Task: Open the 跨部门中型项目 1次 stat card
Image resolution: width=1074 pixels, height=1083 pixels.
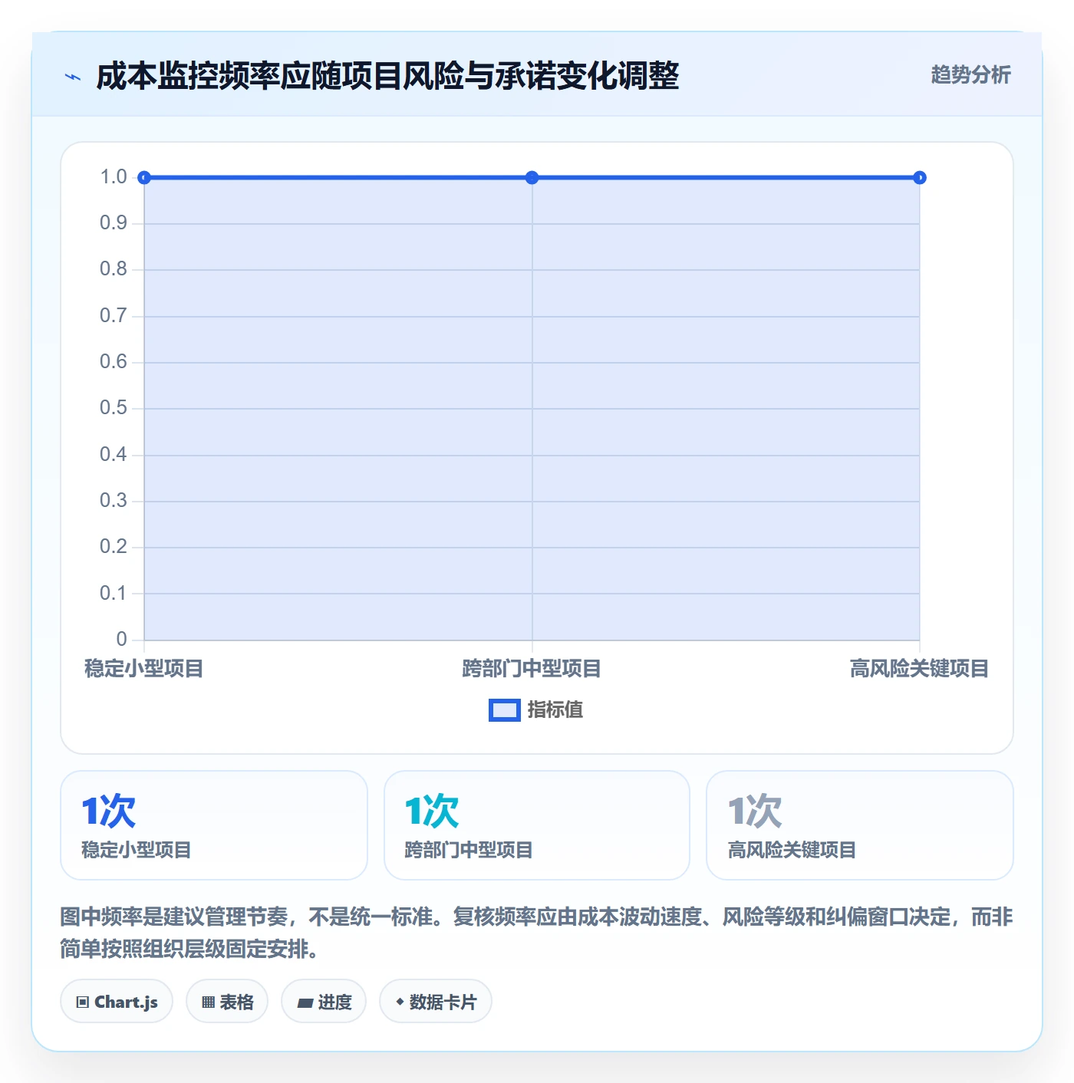Action: point(537,825)
